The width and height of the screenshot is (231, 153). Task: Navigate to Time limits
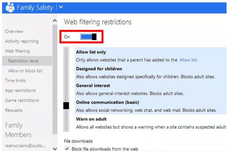tap(15, 81)
